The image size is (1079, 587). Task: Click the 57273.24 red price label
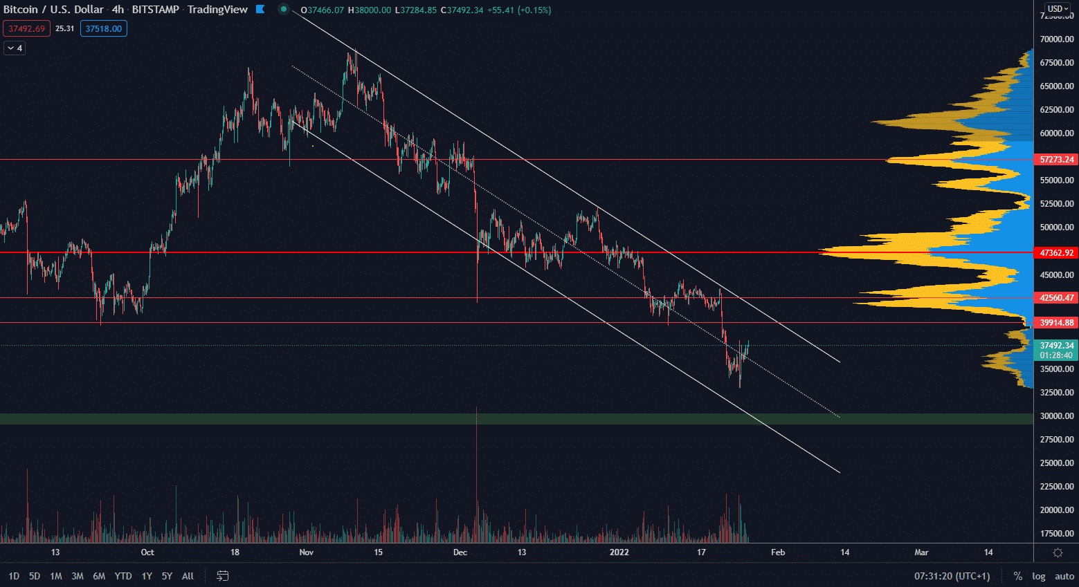(x=1056, y=160)
